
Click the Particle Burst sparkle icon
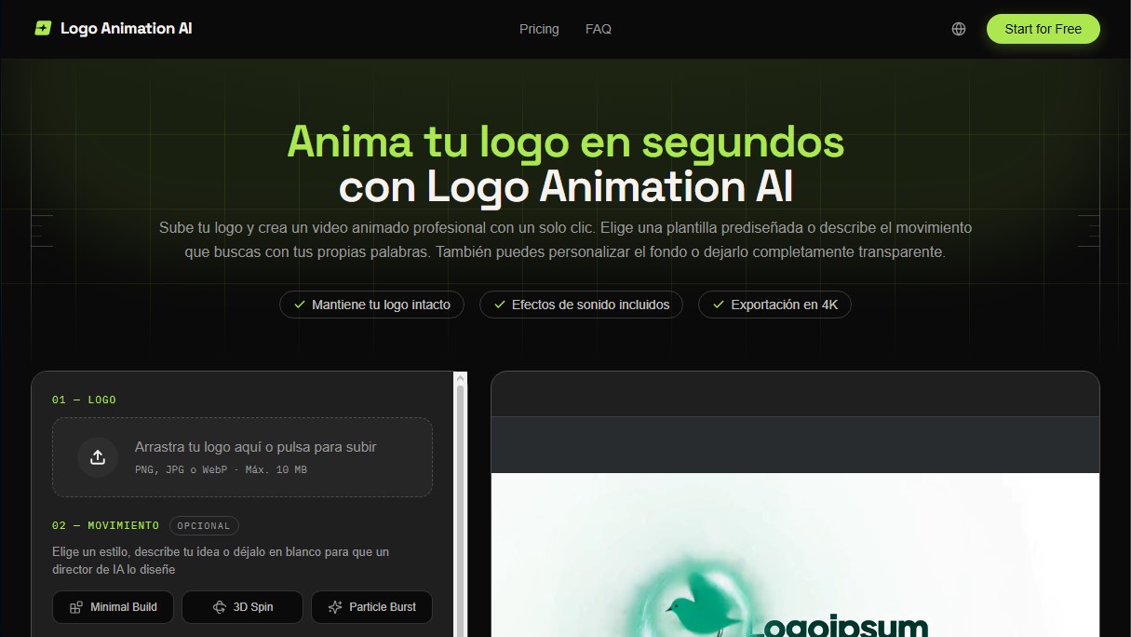pos(335,607)
